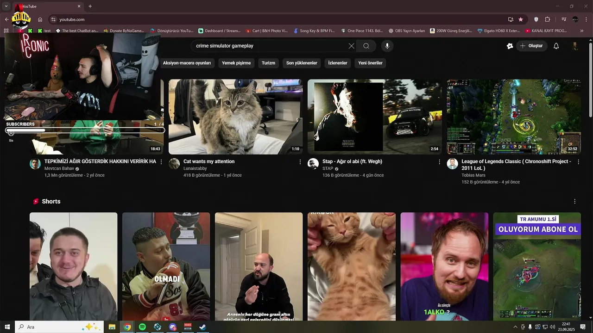Open the 1ALKO Short thumbnail
The image size is (593, 333).
[444, 266]
